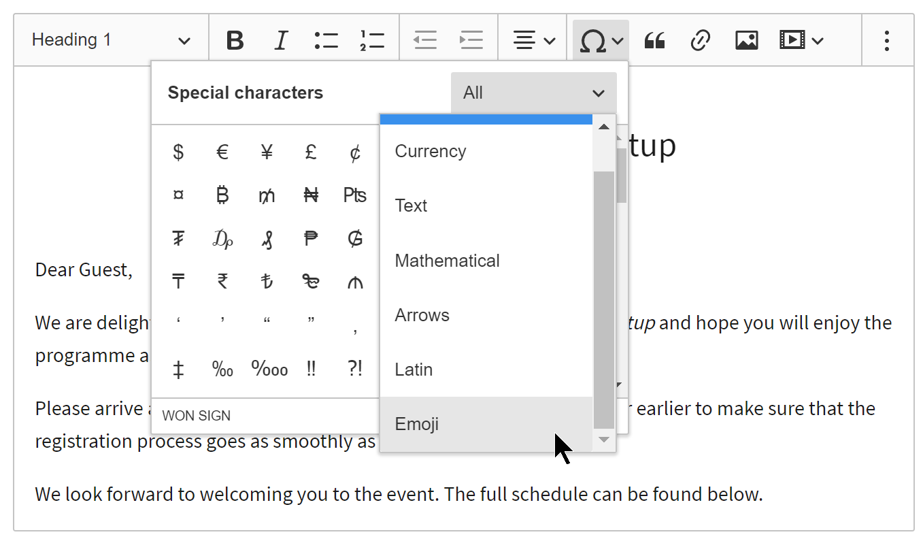Pick the Emoji category option

tap(486, 424)
